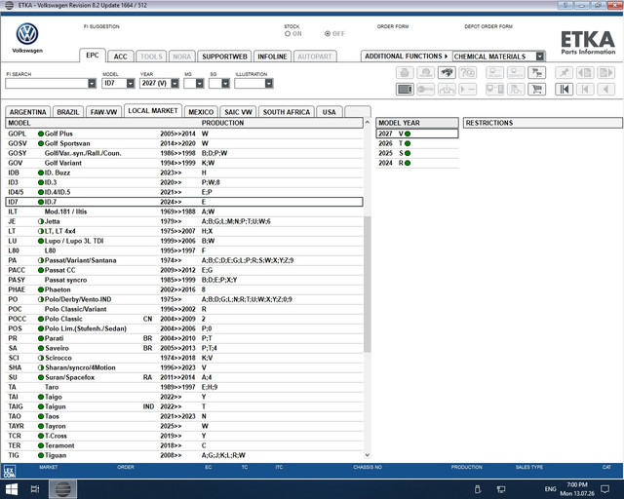The height and width of the screenshot is (499, 624).
Task: Switch to the ACC tab
Action: point(120,57)
